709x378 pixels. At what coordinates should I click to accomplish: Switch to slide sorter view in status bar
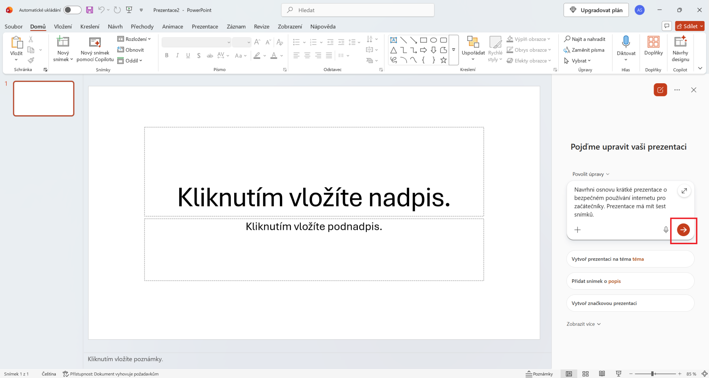pos(585,374)
